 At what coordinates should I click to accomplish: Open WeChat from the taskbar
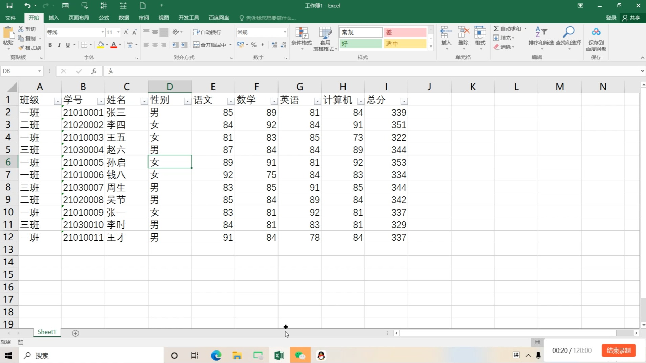(300, 355)
